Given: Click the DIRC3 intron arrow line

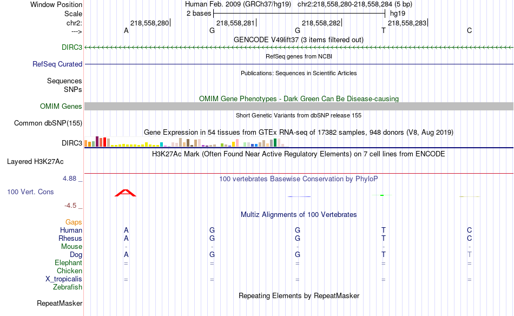Looking at the screenshot, I should tap(299, 48).
